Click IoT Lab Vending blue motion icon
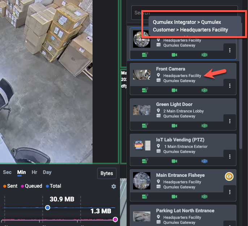 point(204,161)
